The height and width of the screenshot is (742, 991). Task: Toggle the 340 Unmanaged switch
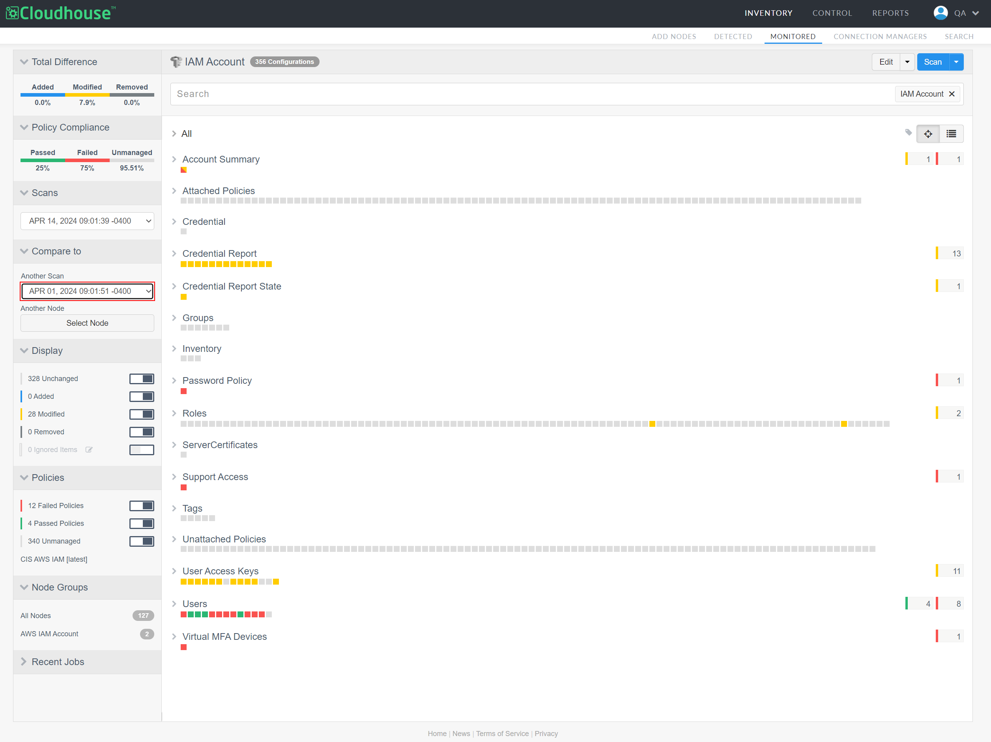[142, 541]
